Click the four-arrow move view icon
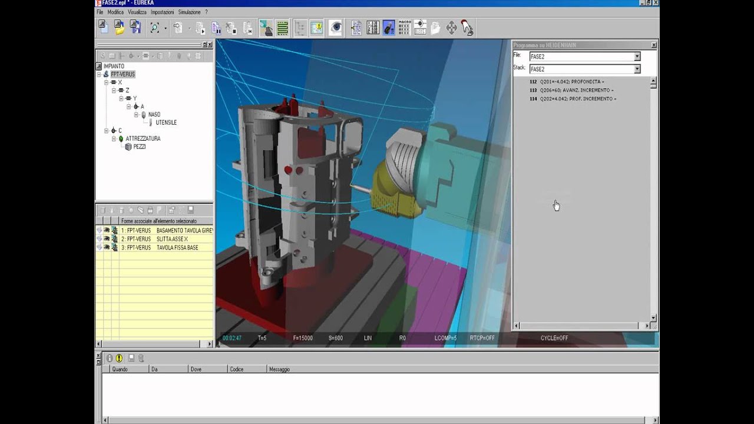This screenshot has height=424, width=754. tap(451, 28)
